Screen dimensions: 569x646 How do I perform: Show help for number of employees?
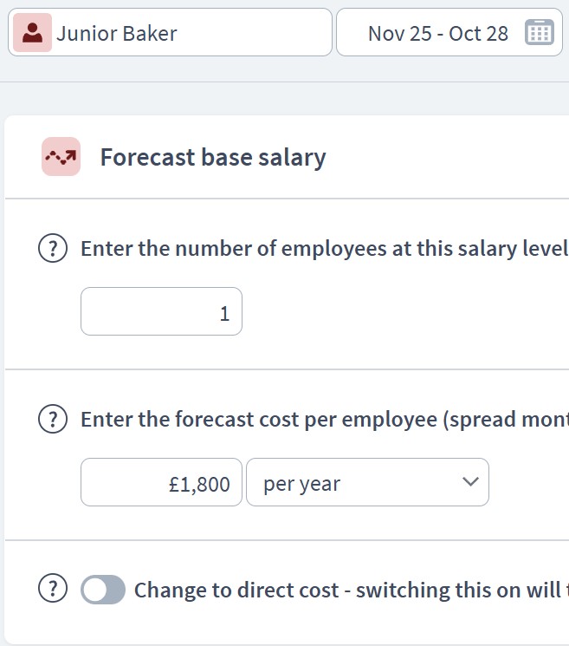click(x=53, y=249)
